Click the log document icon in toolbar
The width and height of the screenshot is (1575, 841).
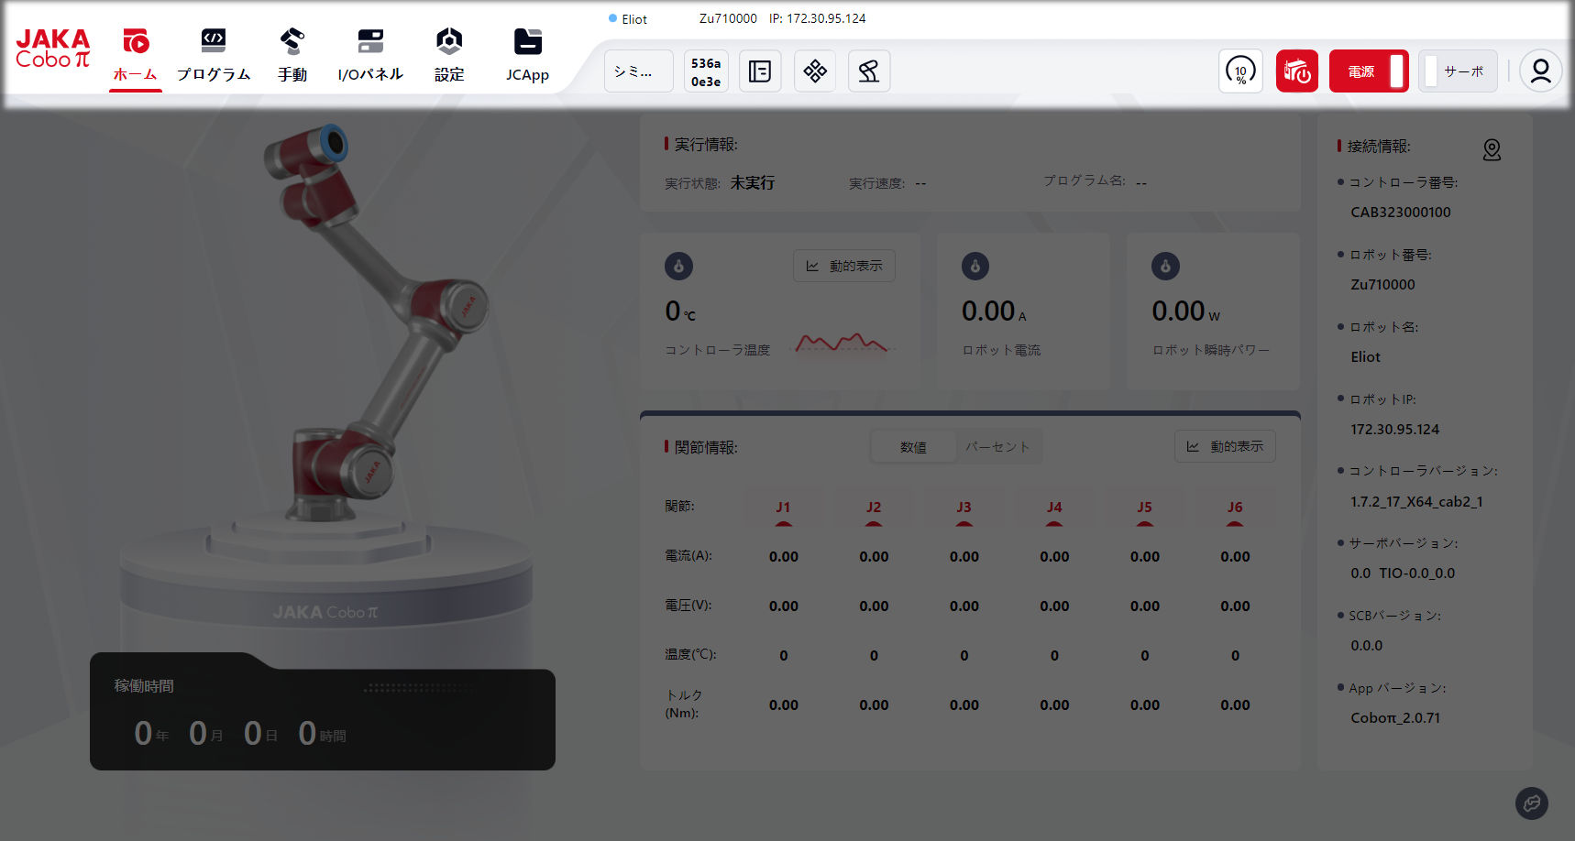(x=760, y=71)
